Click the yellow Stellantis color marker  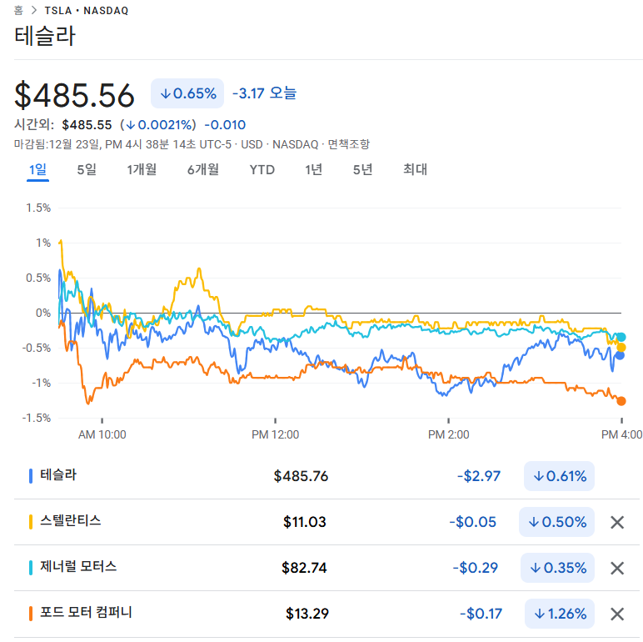[x=31, y=521]
